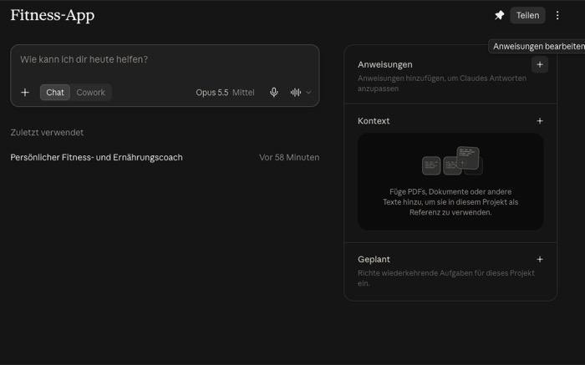The height and width of the screenshot is (365, 585).
Task: Click the 'Zuletzt verwendet' label
Action: 47,132
